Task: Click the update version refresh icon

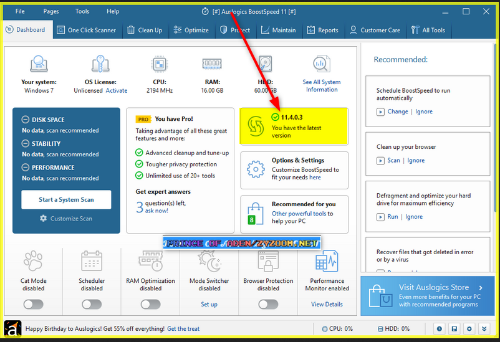Action: 256,126
